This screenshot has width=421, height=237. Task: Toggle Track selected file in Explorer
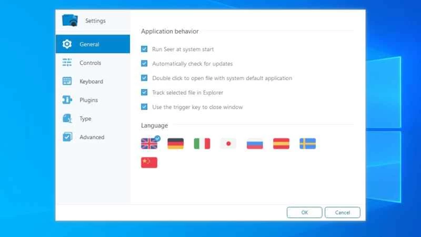[144, 93]
